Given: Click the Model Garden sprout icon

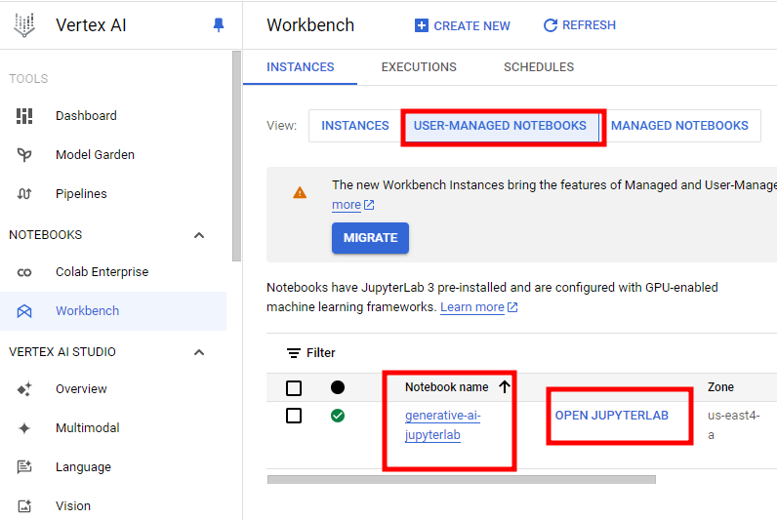Looking at the screenshot, I should click(x=24, y=155).
